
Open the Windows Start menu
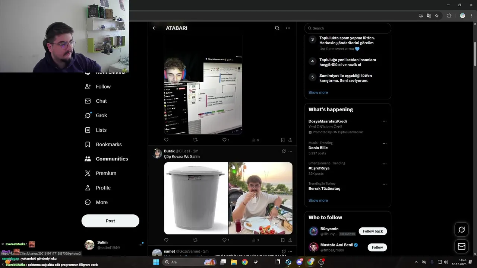tap(156, 262)
